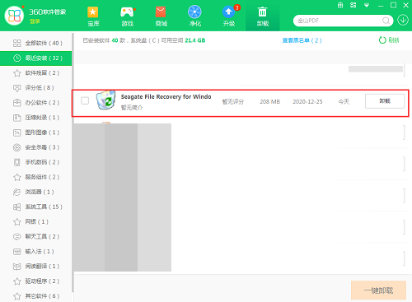Click the search magnifier icon
The width and height of the screenshot is (412, 302).
click(x=386, y=21)
